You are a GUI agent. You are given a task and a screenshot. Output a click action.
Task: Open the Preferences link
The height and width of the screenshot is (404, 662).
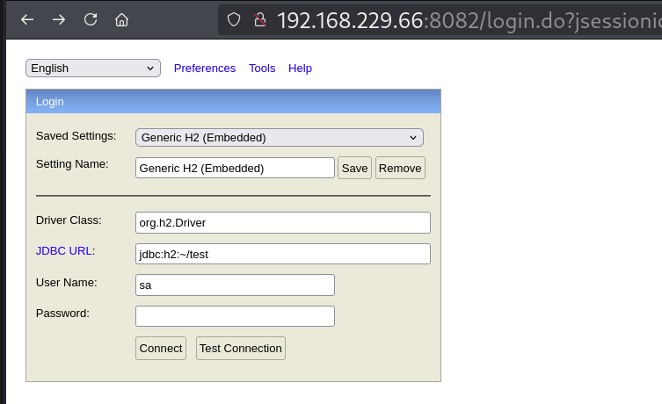(205, 68)
